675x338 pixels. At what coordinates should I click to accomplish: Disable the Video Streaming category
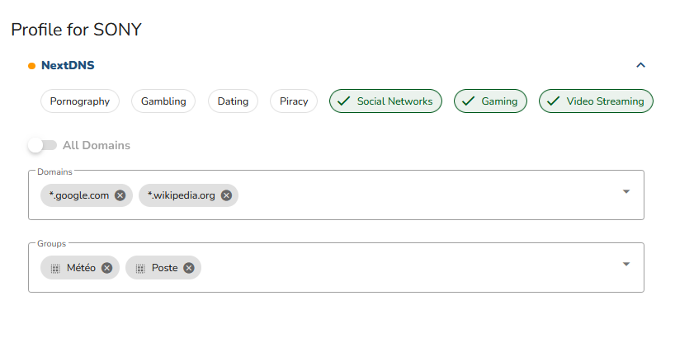click(596, 101)
